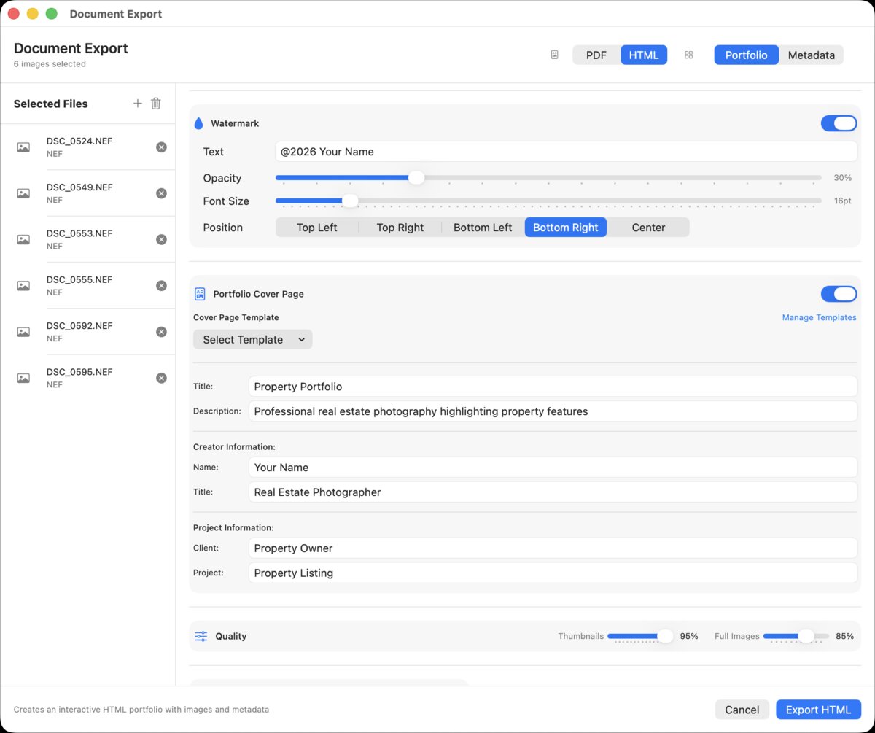Image resolution: width=875 pixels, height=733 pixels.
Task: Adjust the watermark Opacity slider
Action: tap(416, 177)
